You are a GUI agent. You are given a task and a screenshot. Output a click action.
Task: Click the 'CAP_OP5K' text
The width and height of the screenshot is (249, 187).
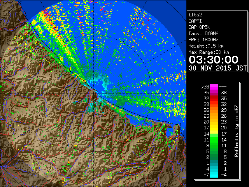199,27
